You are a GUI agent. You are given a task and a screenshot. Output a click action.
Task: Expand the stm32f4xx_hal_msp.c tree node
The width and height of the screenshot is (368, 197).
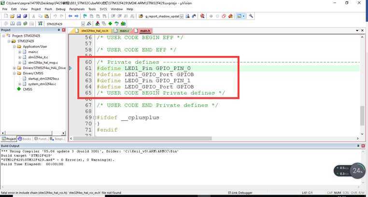coord(20,63)
